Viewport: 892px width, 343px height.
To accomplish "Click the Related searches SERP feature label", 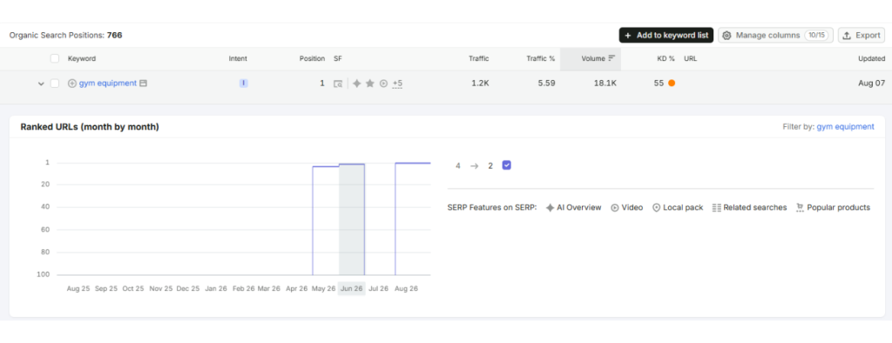I will pos(750,207).
